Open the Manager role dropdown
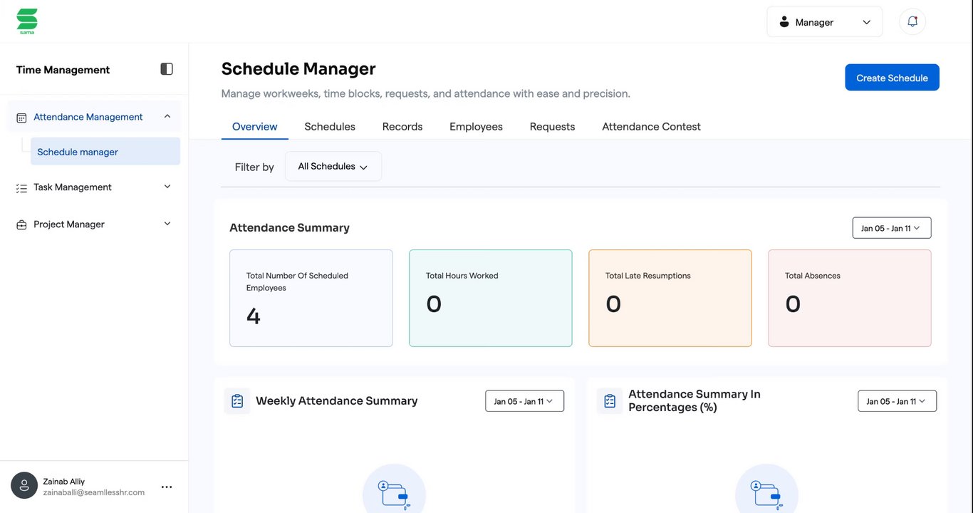 point(824,22)
